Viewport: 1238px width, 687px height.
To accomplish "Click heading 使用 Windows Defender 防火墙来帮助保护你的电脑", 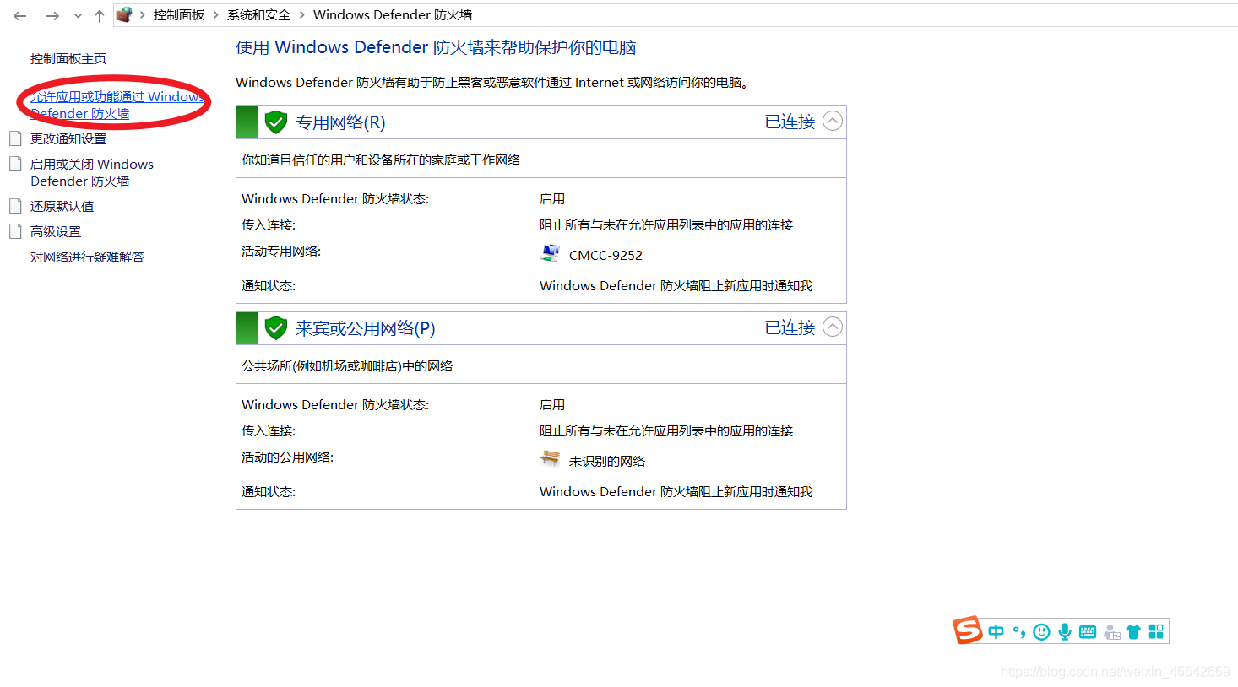I will [436, 47].
